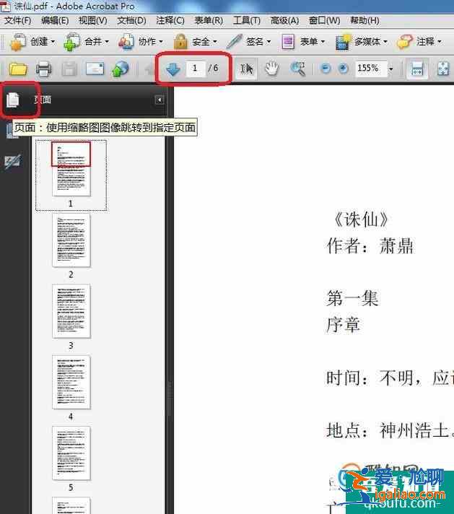
Task: Click the title 《诛仙》 in the document
Action: click(x=361, y=219)
